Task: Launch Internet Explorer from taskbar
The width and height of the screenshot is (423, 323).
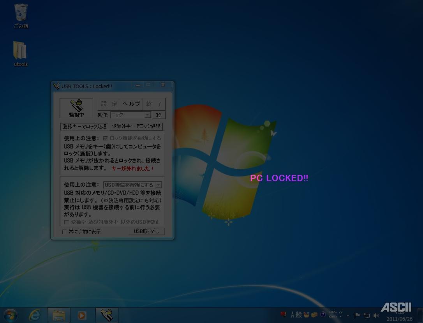Action: click(x=35, y=315)
